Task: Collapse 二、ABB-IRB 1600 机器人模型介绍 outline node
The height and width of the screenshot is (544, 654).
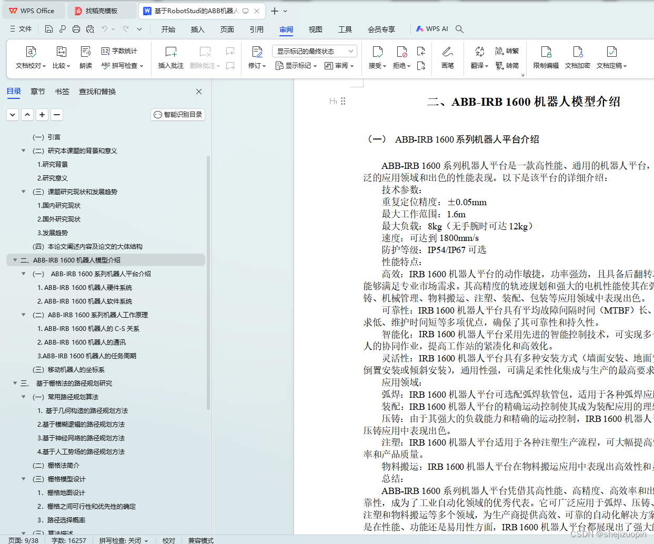Action: [x=15, y=260]
